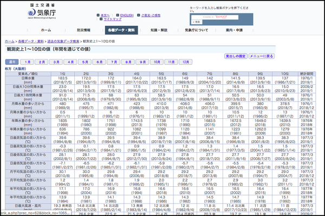This screenshot has height=216, width=325.
Task: Select the 通年 period tab
Action: click(11, 62)
